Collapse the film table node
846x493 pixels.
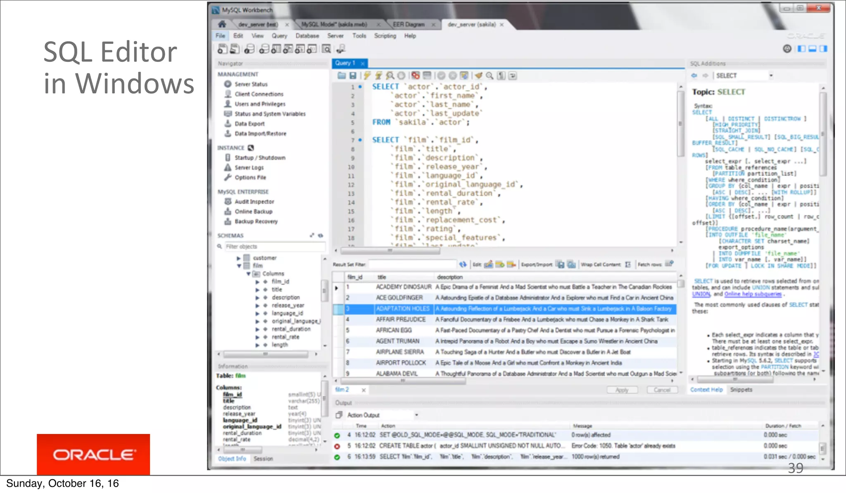pyautogui.click(x=239, y=266)
